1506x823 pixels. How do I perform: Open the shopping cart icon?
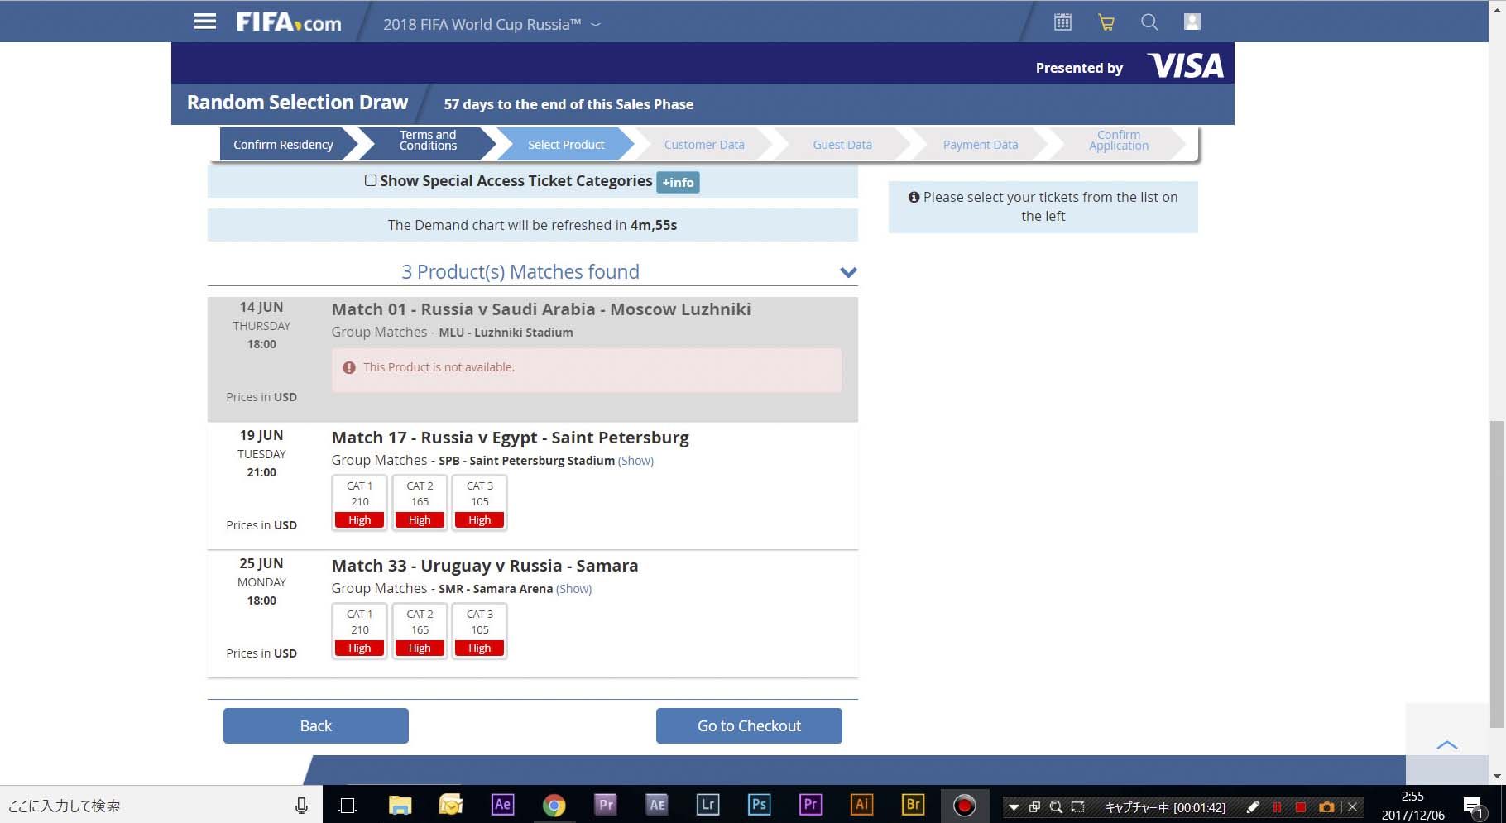pos(1106,22)
